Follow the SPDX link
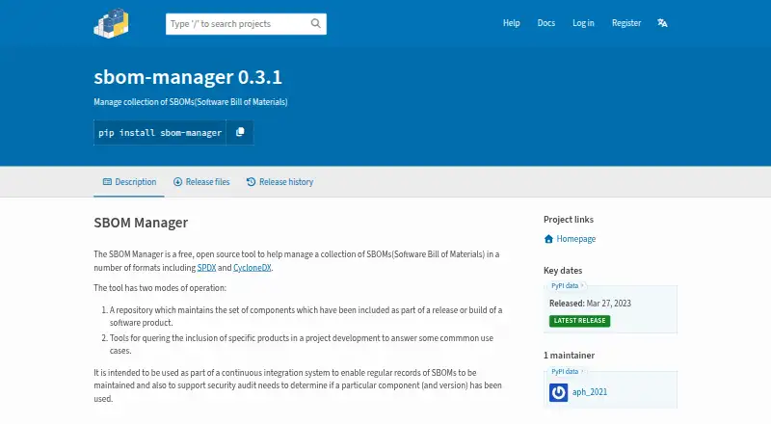Screen dimensions: 771x424 click(206, 268)
